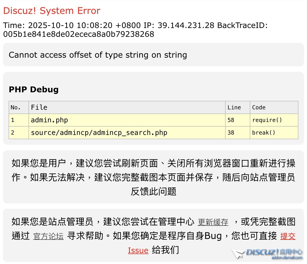
Task: Click line number 38 cell
Action: click(231, 133)
